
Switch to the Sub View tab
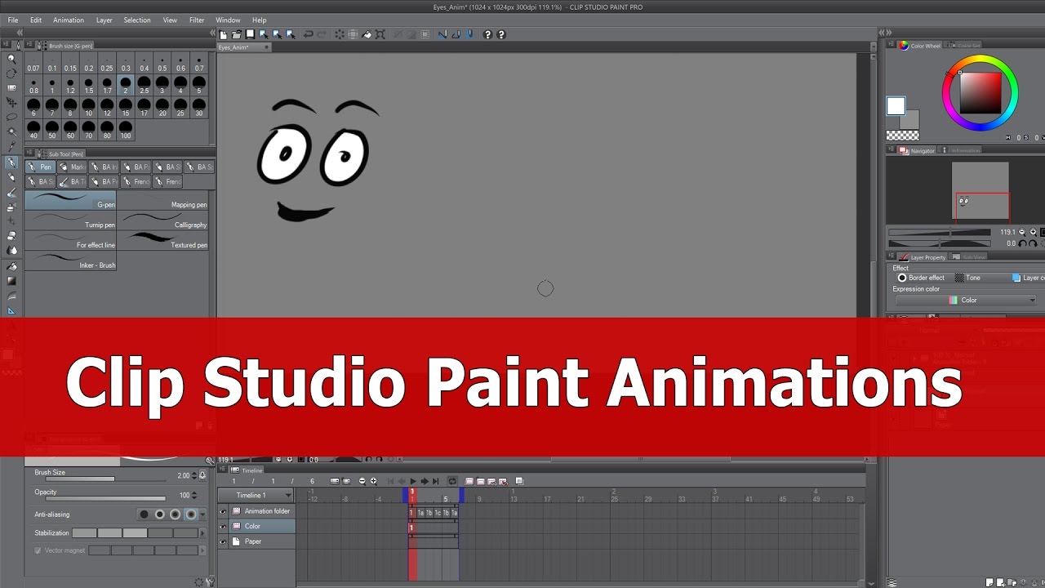[x=969, y=257]
